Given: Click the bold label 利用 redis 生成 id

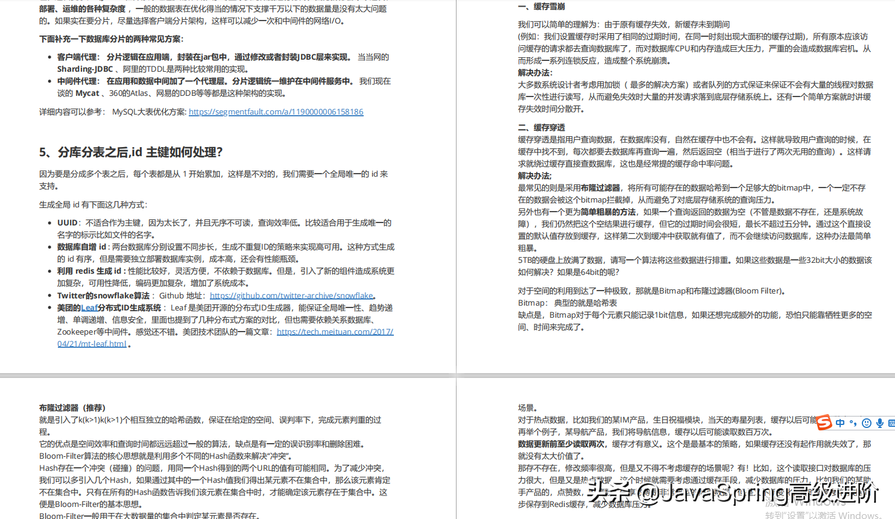Looking at the screenshot, I should [89, 271].
